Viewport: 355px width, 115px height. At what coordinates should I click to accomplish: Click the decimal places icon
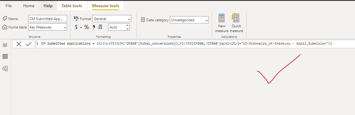click(x=100, y=27)
